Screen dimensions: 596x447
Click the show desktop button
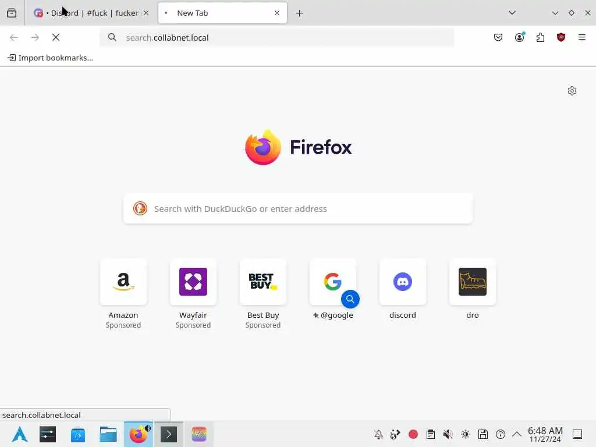577,434
